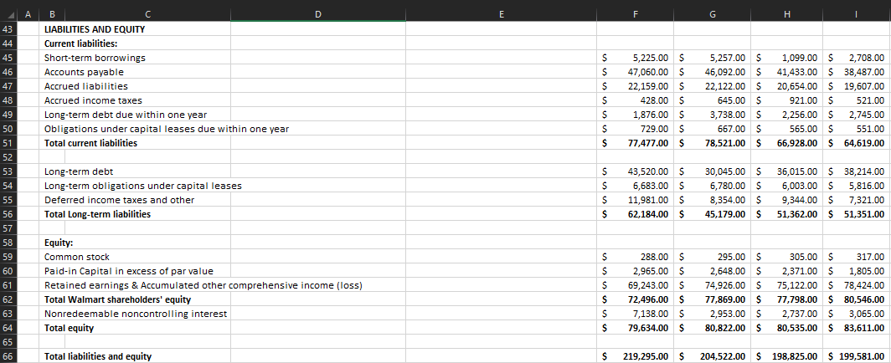
Task: Click the 'Long-term debt' label in row 53
Action: (79, 171)
